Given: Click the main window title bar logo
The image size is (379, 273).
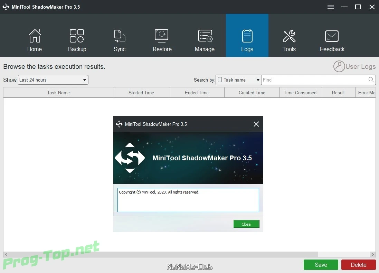Looking at the screenshot, I should click(6, 7).
